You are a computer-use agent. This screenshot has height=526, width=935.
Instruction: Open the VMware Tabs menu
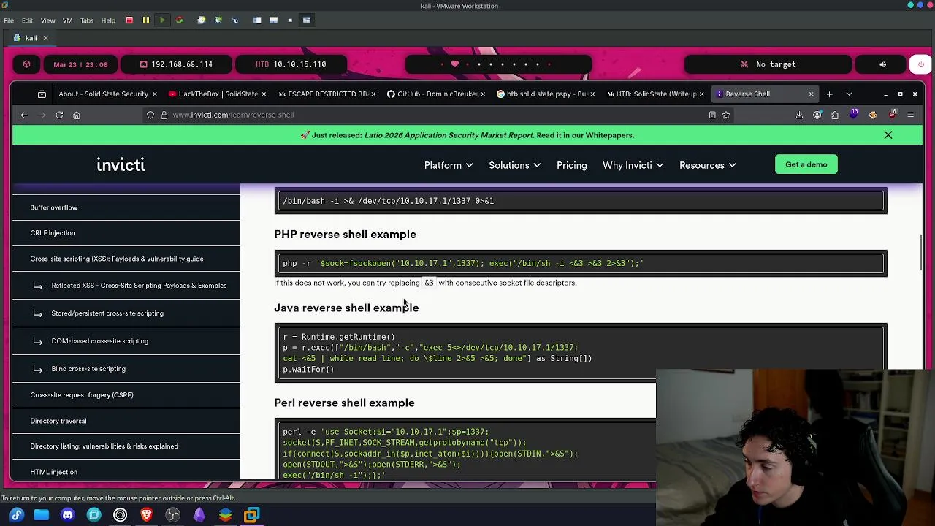87,20
